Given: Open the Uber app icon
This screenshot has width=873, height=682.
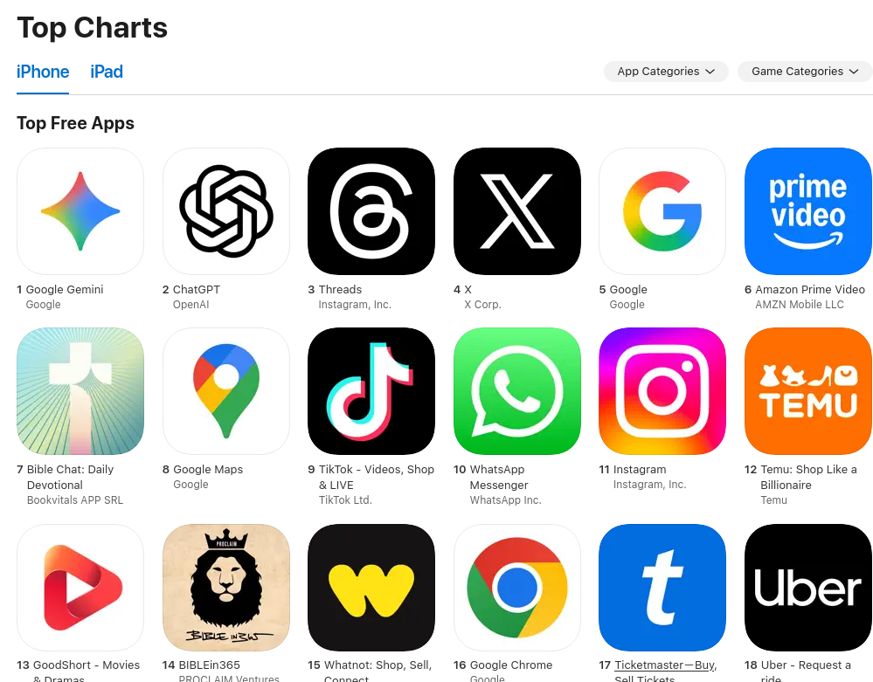Looking at the screenshot, I should [807, 588].
